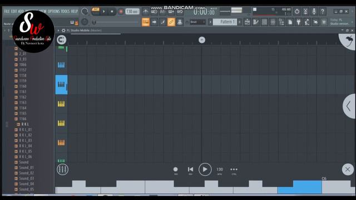Viewport: 356px width, 200px height.
Task: Open project info document icon
Action: click(x=290, y=22)
